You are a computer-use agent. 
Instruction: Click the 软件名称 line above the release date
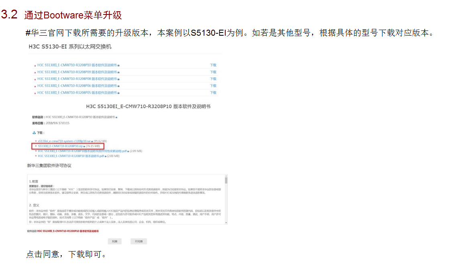coord(75,117)
